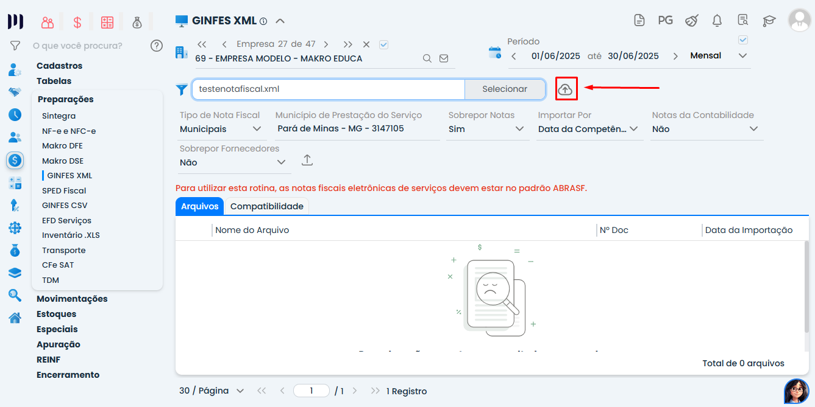Open the handshake icon in left sidebar
Image resolution: width=815 pixels, height=407 pixels.
(x=15, y=92)
